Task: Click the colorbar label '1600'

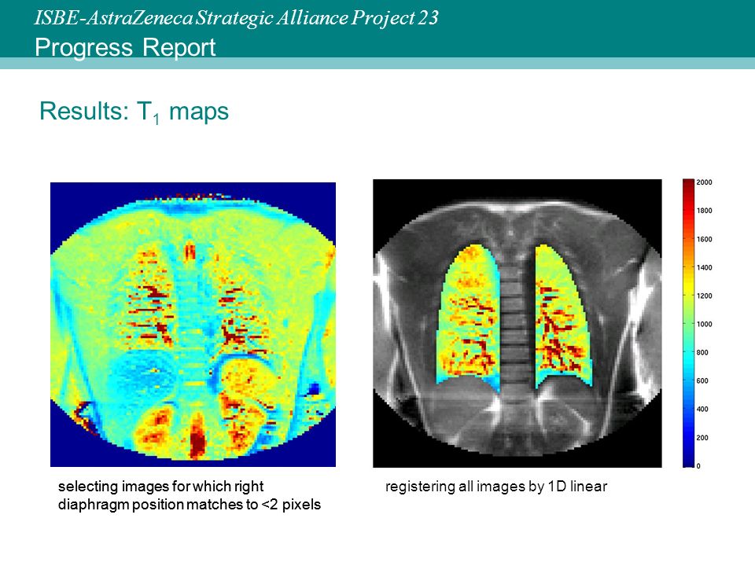Action: coord(704,239)
